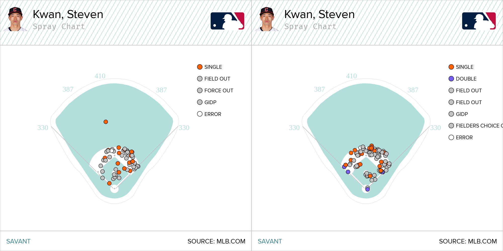Click the SOURCE: MLB.COM text, right chart
This screenshot has width=503, height=251.
pyautogui.click(x=468, y=241)
